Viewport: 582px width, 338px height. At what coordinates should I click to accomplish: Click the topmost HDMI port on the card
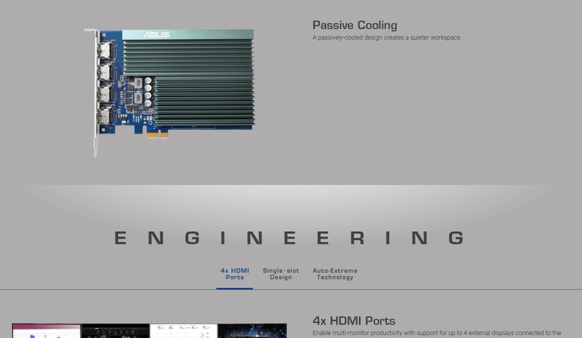pos(104,49)
